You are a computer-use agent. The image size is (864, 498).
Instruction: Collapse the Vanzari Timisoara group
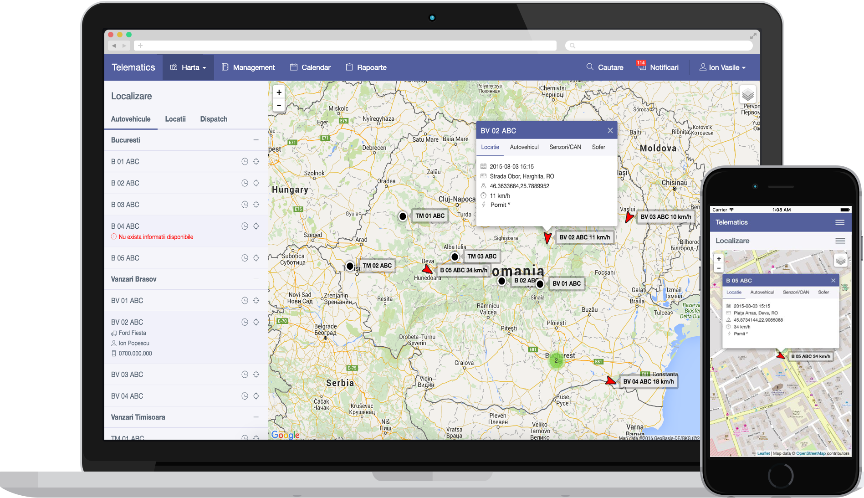256,417
